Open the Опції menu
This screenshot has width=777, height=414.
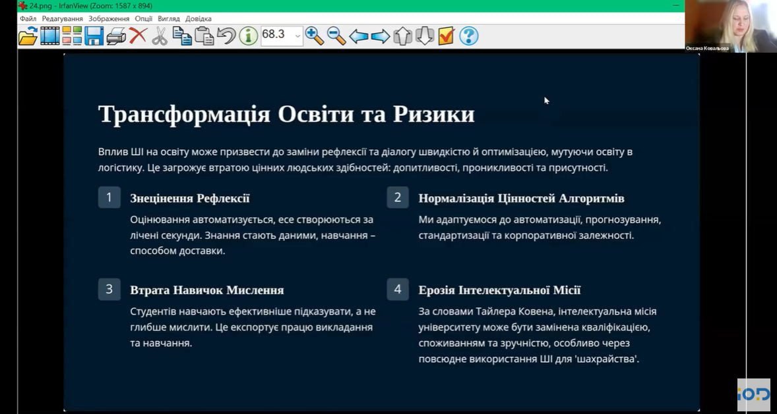tap(143, 18)
